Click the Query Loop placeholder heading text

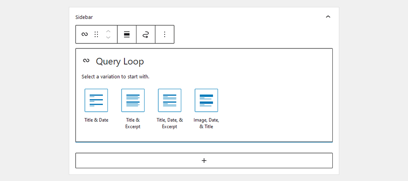click(x=120, y=62)
